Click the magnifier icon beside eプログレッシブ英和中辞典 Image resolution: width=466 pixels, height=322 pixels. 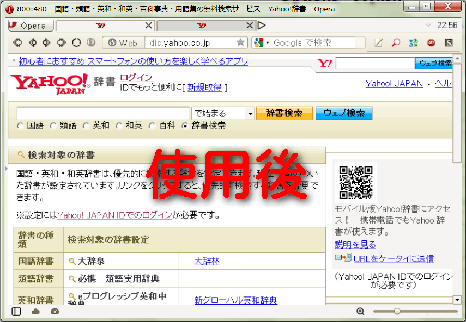coord(72,296)
